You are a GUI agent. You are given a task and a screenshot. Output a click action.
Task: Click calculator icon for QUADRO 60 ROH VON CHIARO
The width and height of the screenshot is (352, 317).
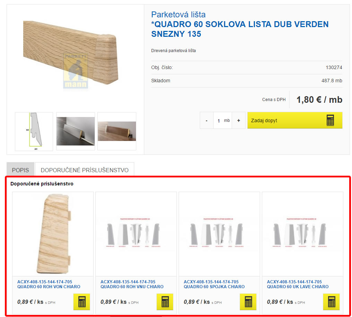[x=82, y=302]
